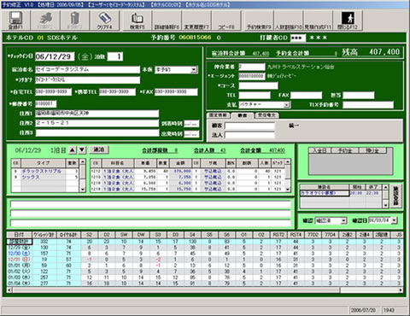410x316 pixels.
Task: Click the 泊数 nights field showing 1
Action: [x=115, y=56]
